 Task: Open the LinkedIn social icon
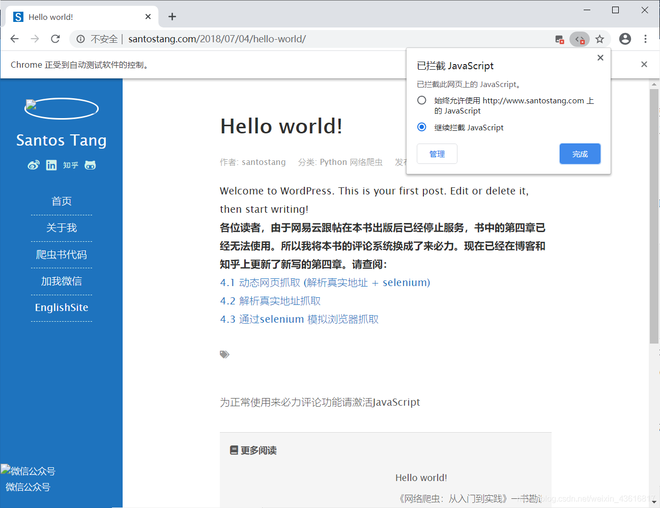(x=51, y=165)
